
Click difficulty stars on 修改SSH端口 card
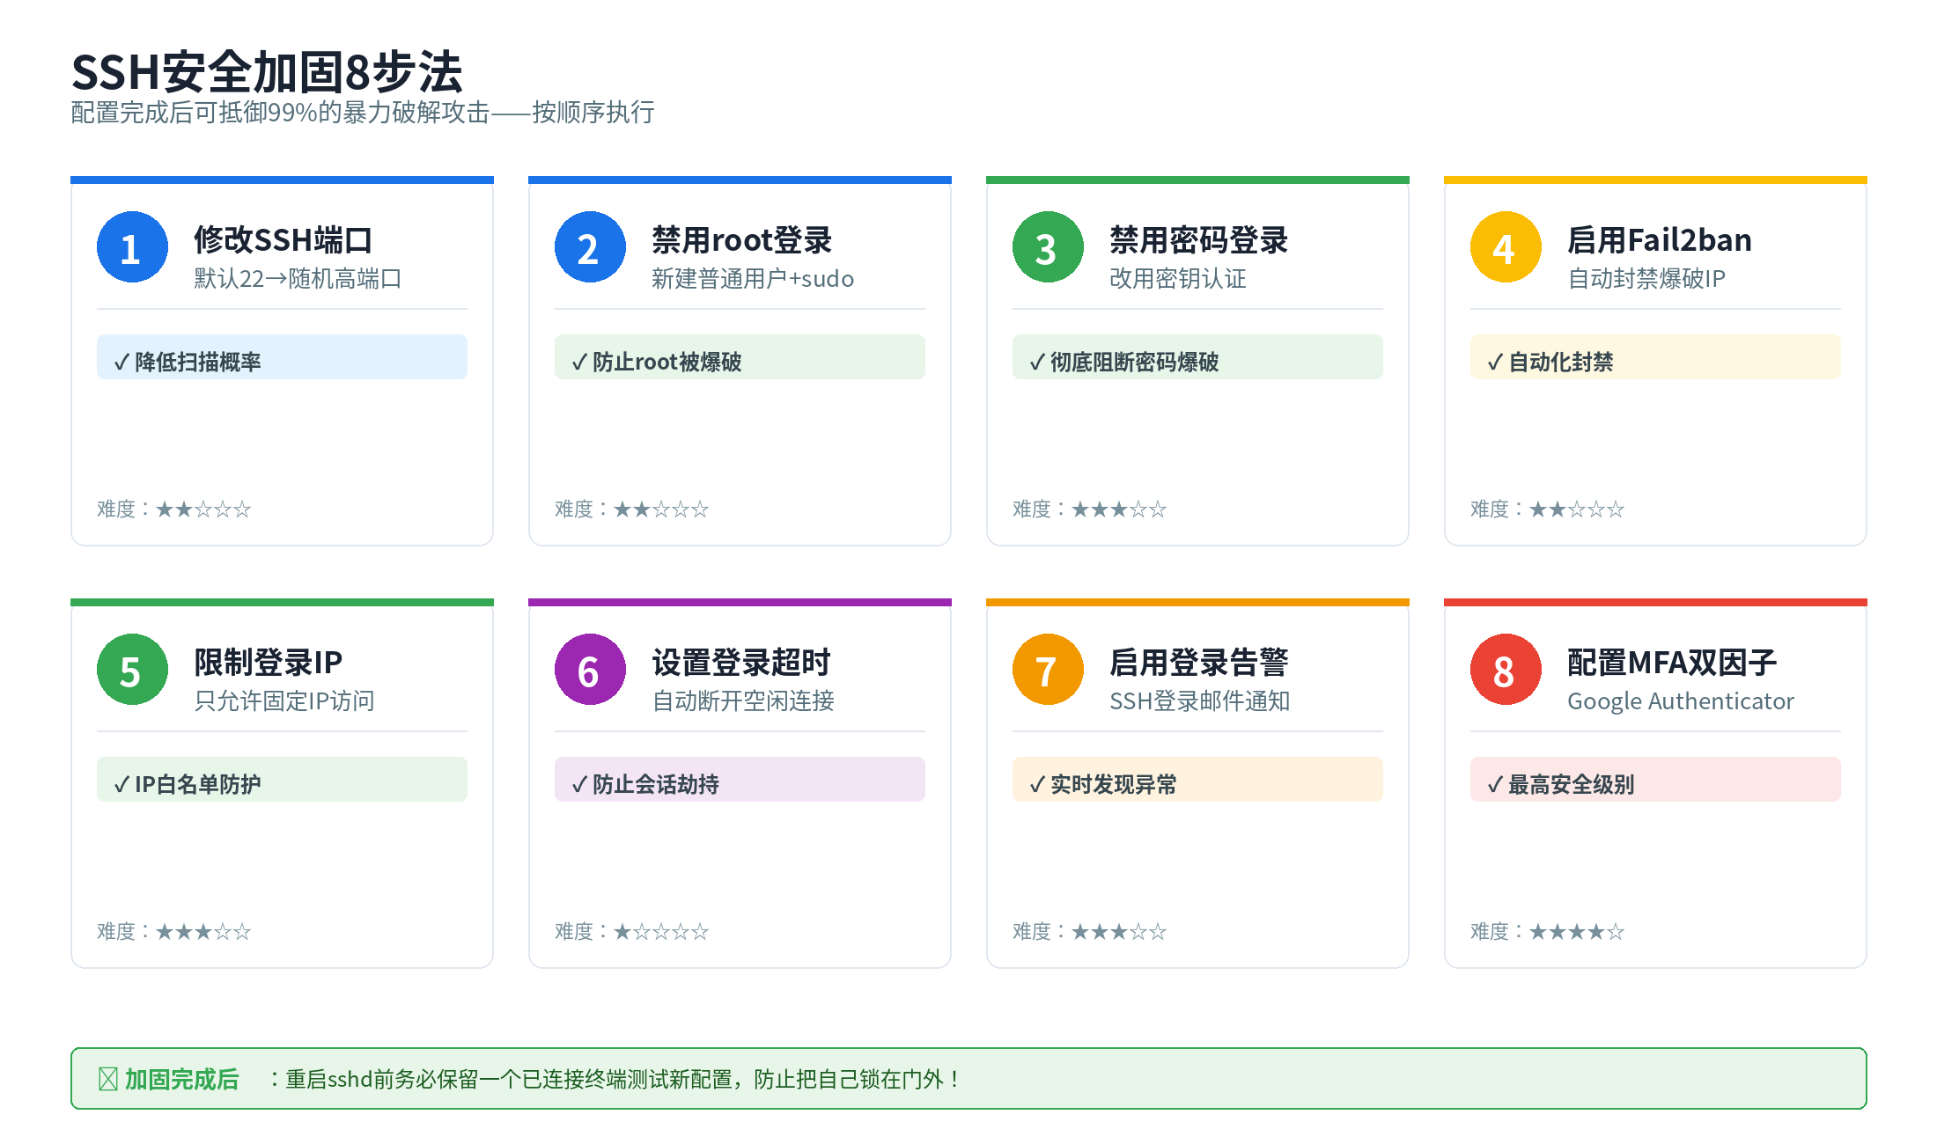tap(203, 509)
